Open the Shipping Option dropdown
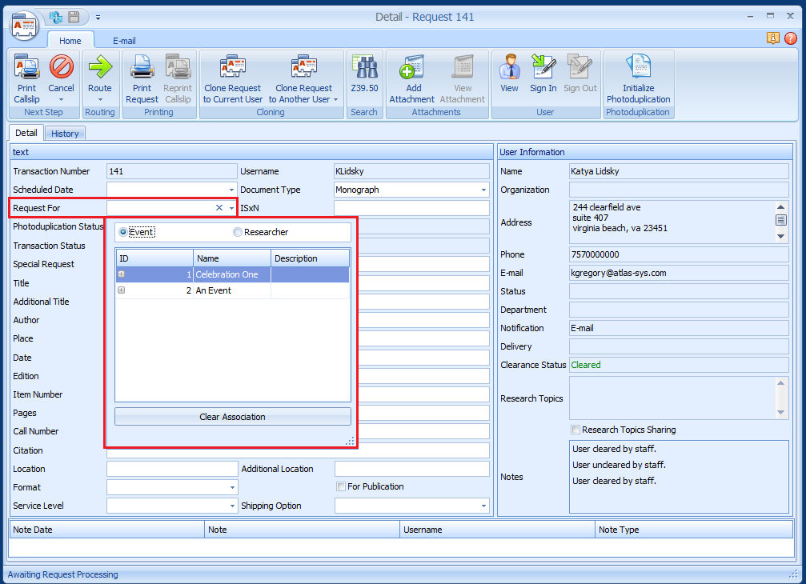This screenshot has height=584, width=806. coord(484,506)
